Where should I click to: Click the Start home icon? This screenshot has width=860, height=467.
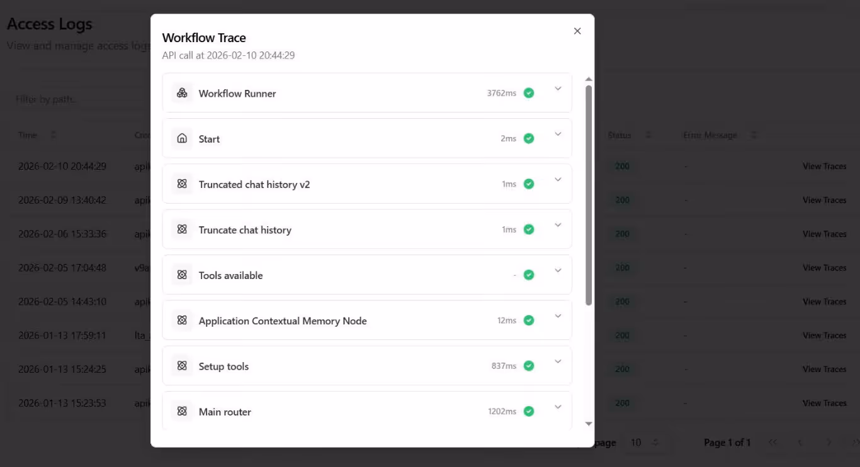coord(182,139)
